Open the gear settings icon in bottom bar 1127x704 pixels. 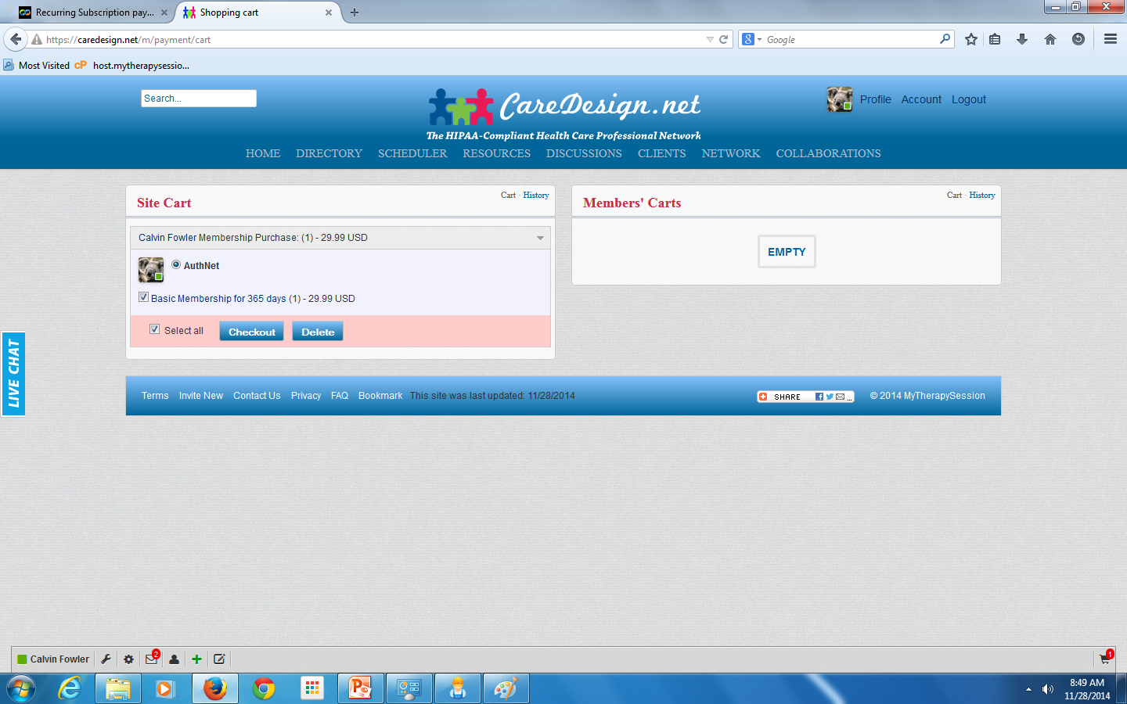(128, 659)
